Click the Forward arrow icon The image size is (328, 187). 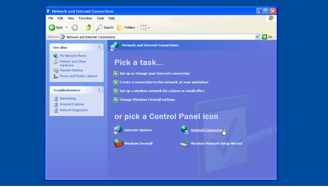click(x=75, y=28)
